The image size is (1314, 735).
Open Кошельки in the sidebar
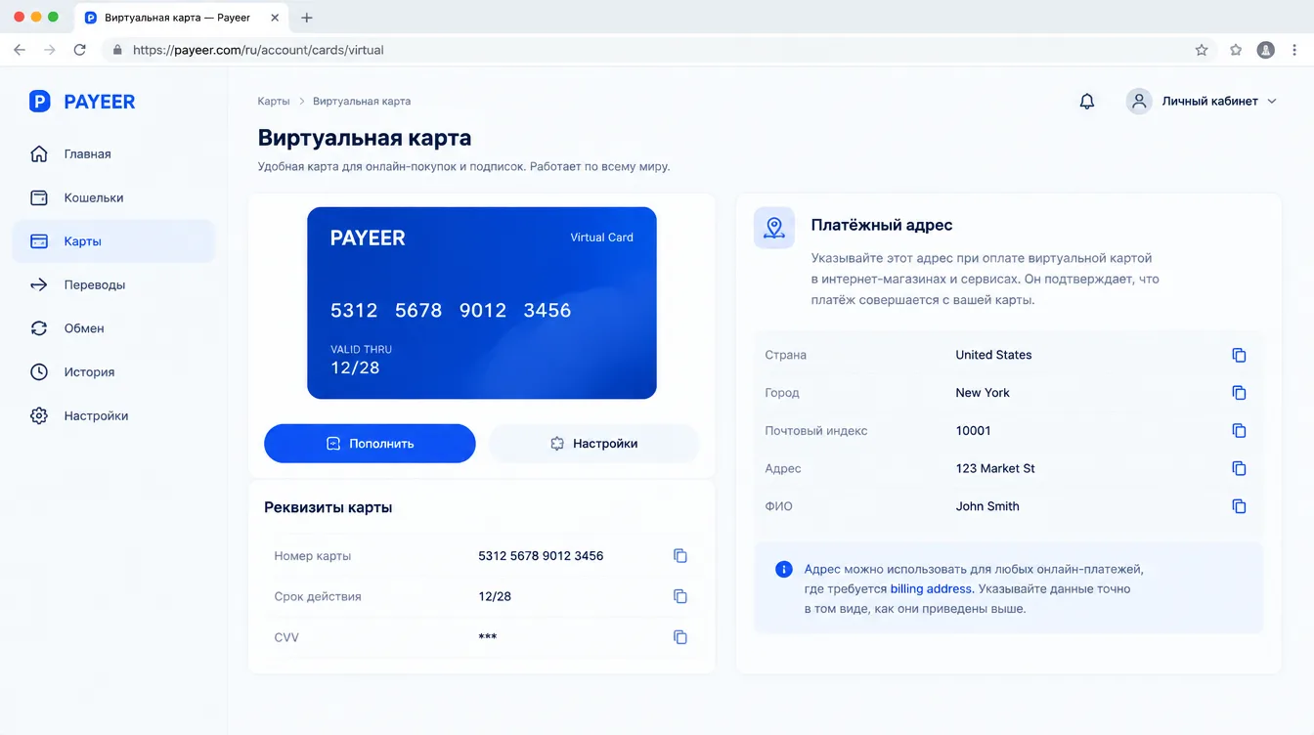click(113, 197)
